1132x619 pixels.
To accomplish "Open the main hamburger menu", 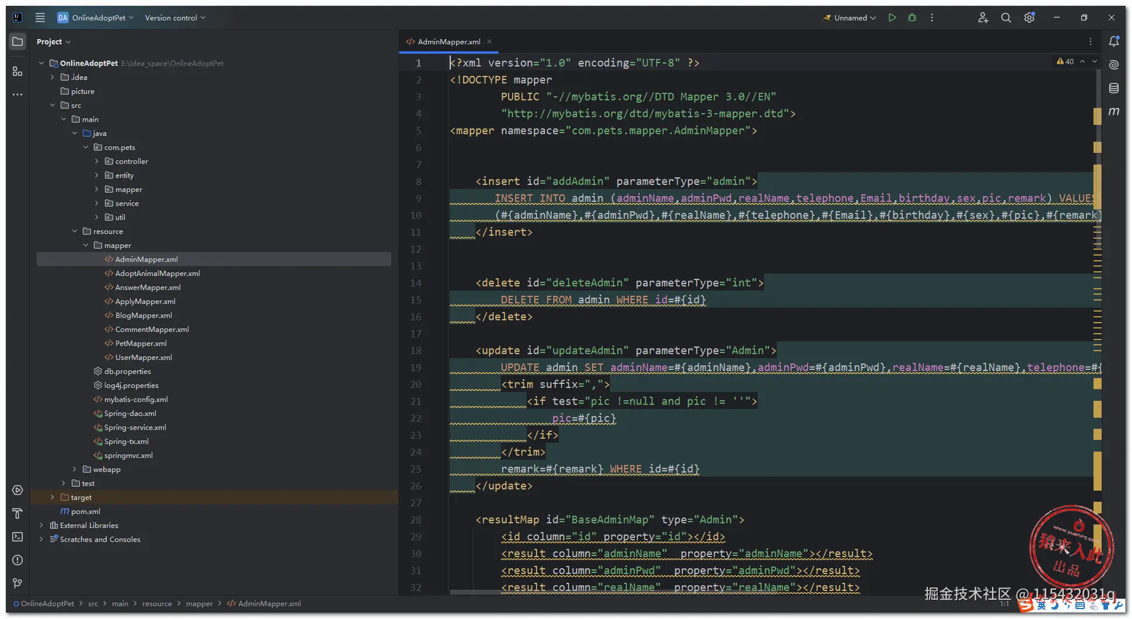I will pos(40,18).
